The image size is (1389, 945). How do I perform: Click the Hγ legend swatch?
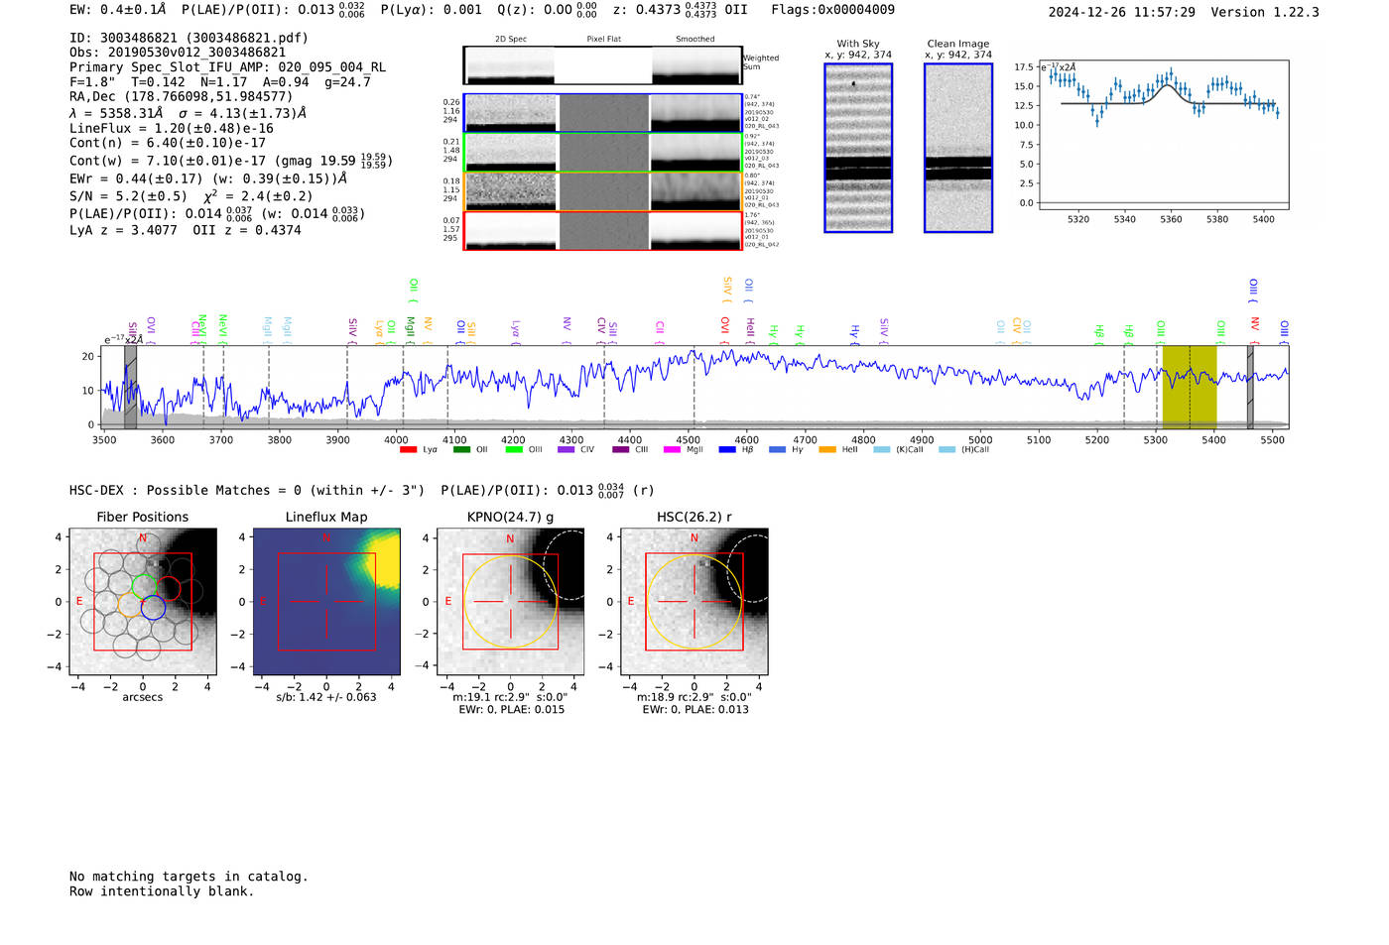777,450
